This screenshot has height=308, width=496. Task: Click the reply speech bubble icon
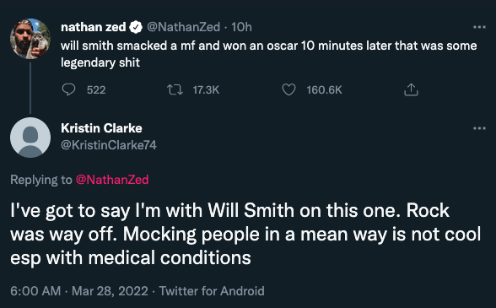[x=68, y=89]
